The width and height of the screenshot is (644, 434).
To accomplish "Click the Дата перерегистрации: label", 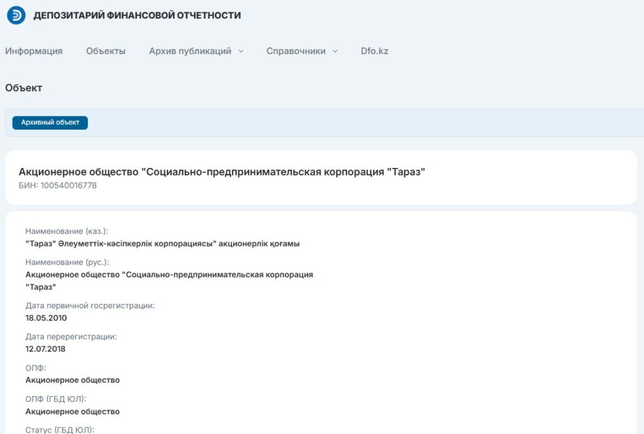I will 71,337.
